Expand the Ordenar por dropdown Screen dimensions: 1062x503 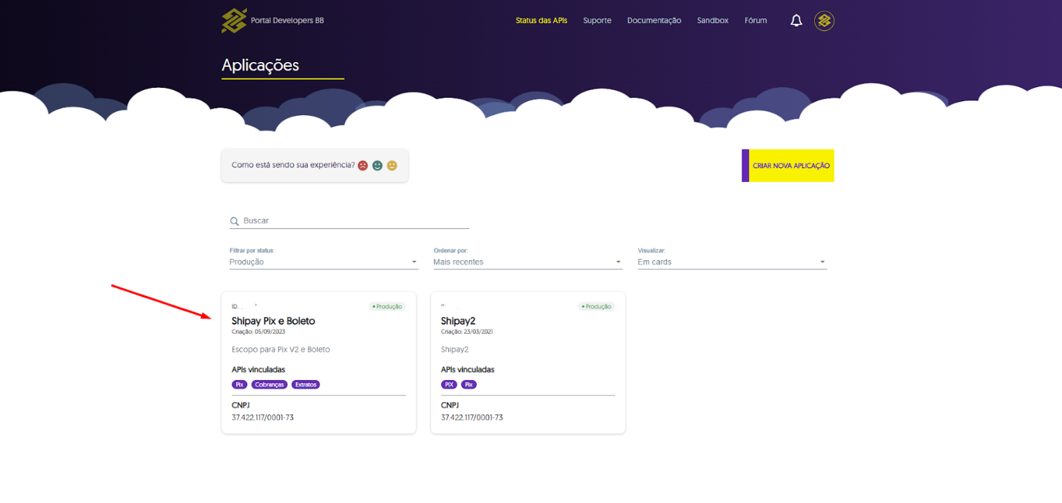click(528, 262)
